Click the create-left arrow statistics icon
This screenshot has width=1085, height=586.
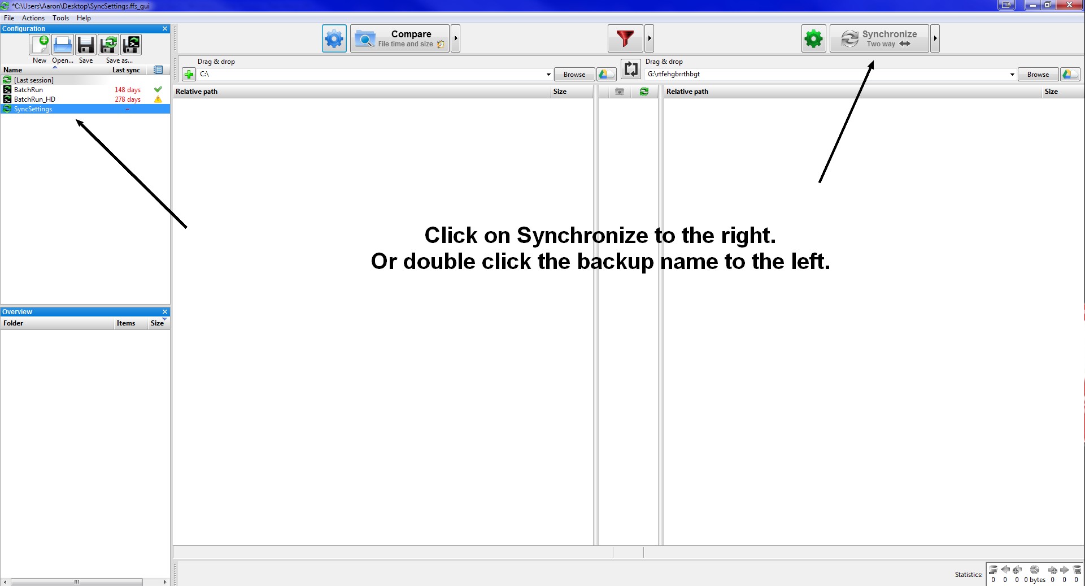pyautogui.click(x=1017, y=570)
